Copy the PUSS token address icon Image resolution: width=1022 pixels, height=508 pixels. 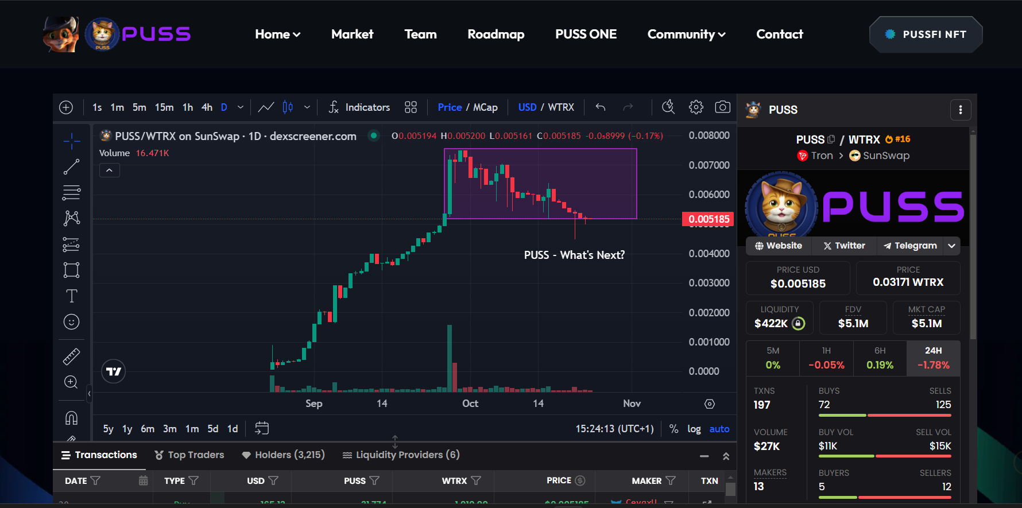pos(831,139)
